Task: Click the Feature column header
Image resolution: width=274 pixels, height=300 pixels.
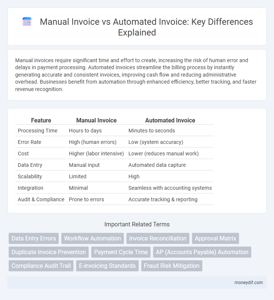Action: (x=41, y=120)
